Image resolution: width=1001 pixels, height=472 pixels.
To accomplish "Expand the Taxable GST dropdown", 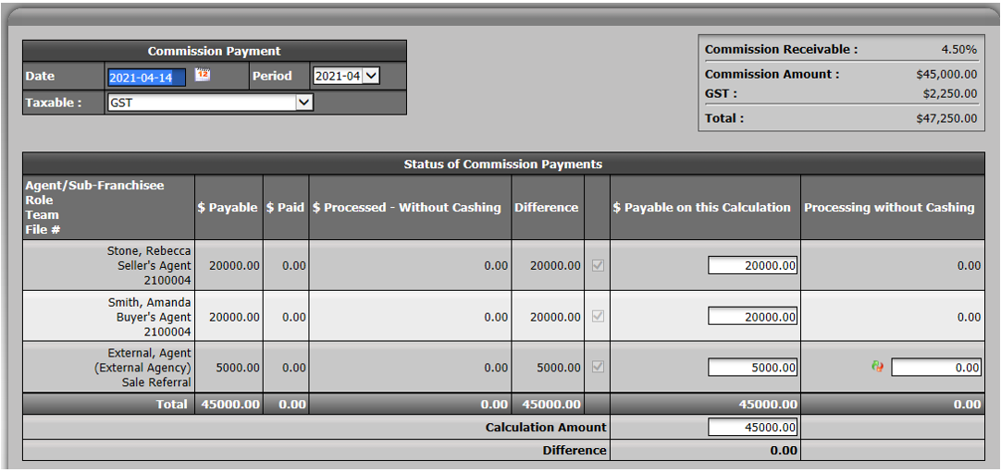I will pyautogui.click(x=210, y=102).
